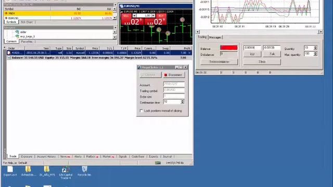Click the red Balance indicator bar
Screen dimensions: 333x187
pos(229,48)
